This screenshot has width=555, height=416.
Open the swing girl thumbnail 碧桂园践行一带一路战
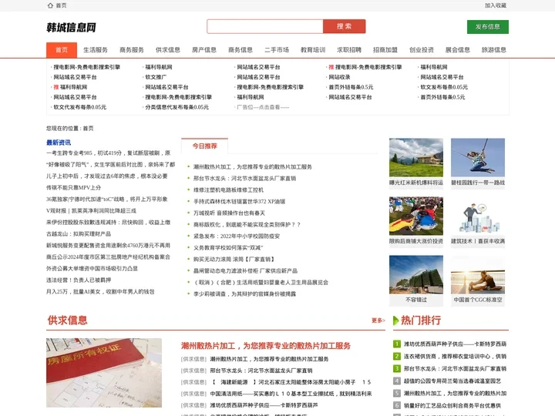pyautogui.click(x=477, y=157)
